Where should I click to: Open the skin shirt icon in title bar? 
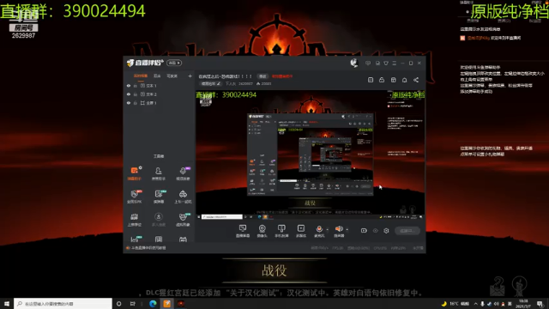click(386, 63)
